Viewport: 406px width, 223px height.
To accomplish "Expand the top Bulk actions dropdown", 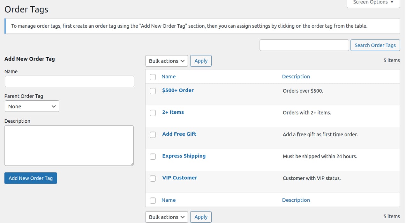I will pyautogui.click(x=167, y=61).
